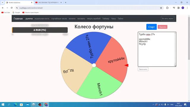
Task: Click the browser forward arrow
Action: pyautogui.click(x=7, y=8)
